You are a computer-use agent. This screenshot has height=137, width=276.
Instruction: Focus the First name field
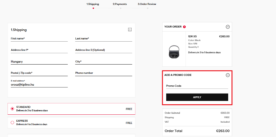pyautogui.click(x=39, y=39)
